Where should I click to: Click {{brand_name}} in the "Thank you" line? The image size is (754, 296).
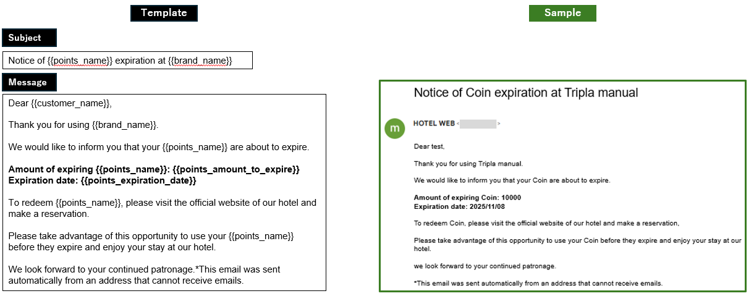[124, 125]
